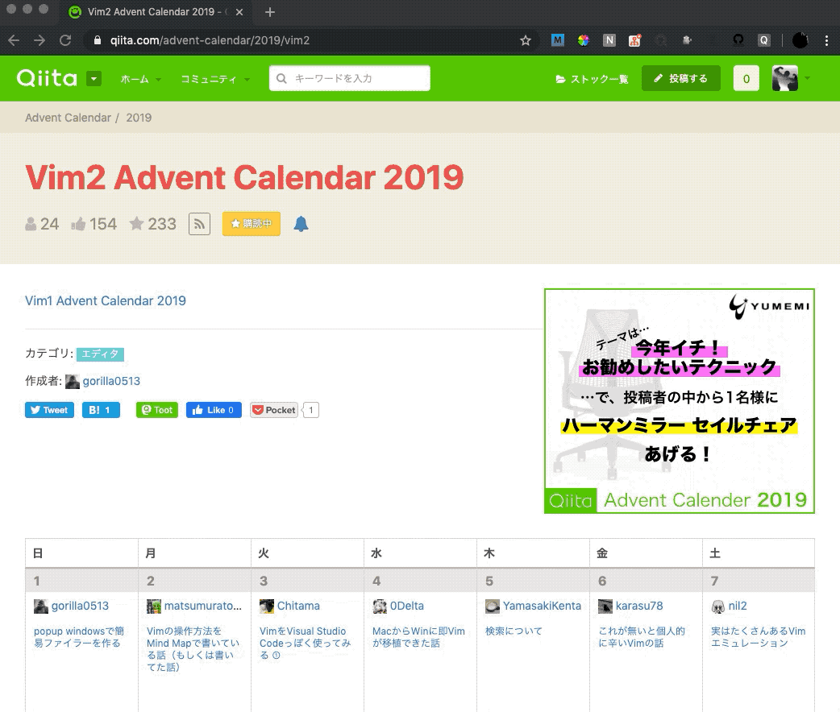Toggle the blue notification bell
840x712 pixels.
click(x=301, y=224)
